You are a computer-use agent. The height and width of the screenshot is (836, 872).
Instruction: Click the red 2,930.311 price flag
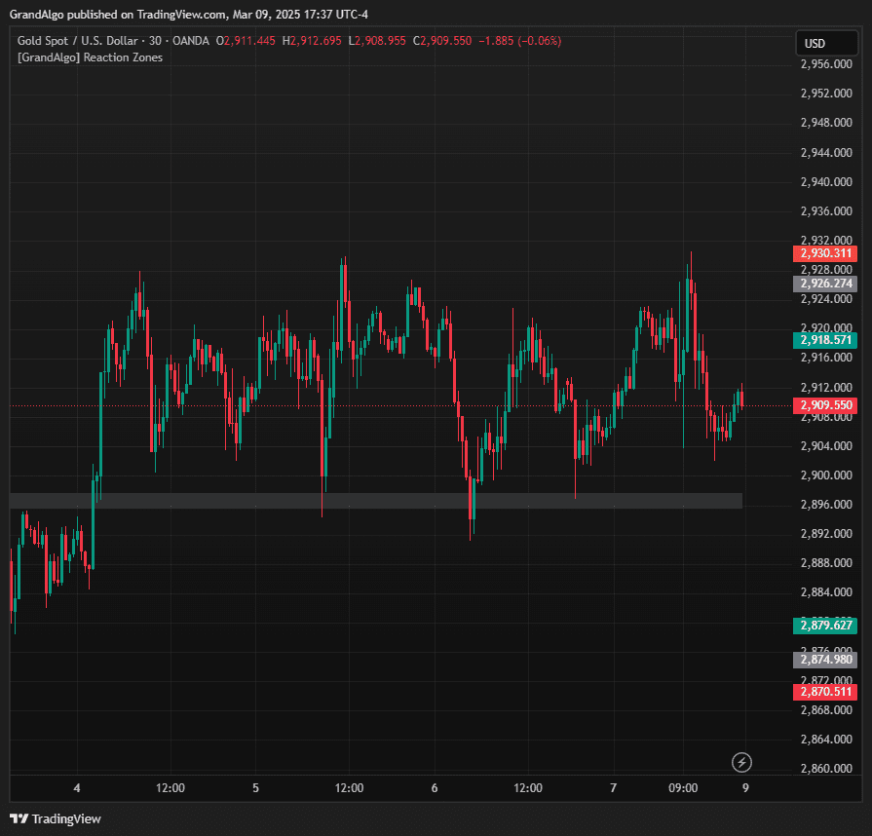coord(824,253)
